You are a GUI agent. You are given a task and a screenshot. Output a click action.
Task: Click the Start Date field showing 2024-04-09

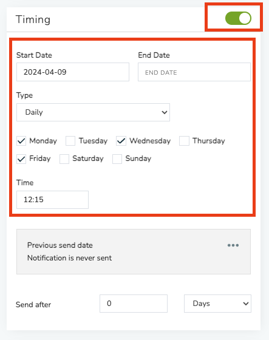73,72
